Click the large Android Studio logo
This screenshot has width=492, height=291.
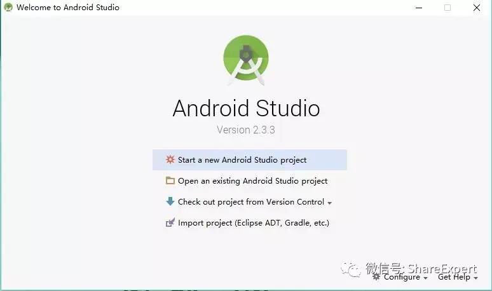point(246,60)
